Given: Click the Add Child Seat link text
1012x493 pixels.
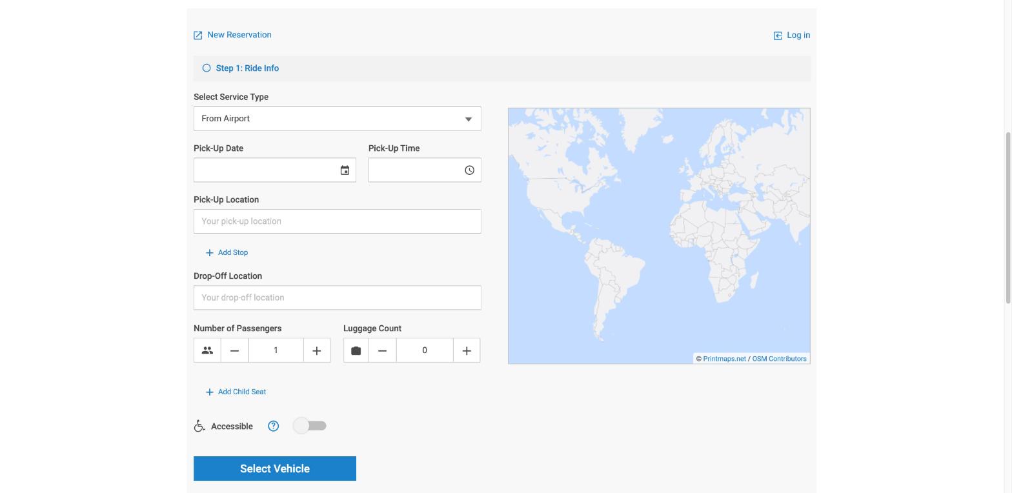Looking at the screenshot, I should 242,392.
